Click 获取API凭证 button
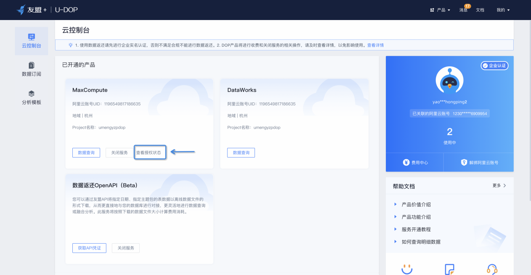The width and height of the screenshot is (531, 275). (89, 248)
